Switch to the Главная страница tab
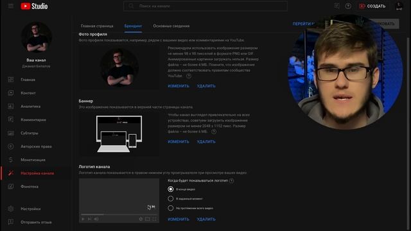This screenshot has width=411, height=231. [97, 26]
